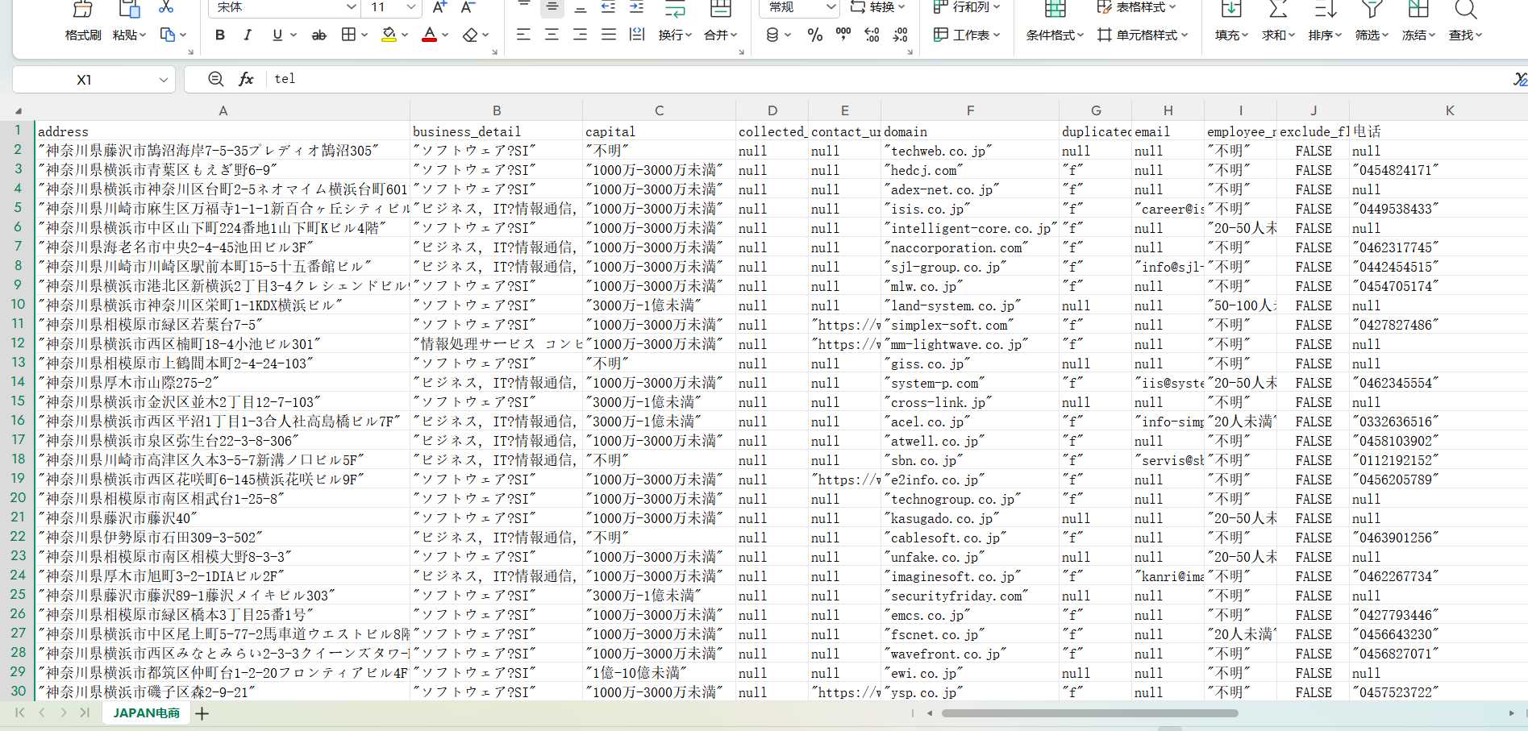Open the Table Style (表格样式) menu

pyautogui.click(x=1136, y=7)
